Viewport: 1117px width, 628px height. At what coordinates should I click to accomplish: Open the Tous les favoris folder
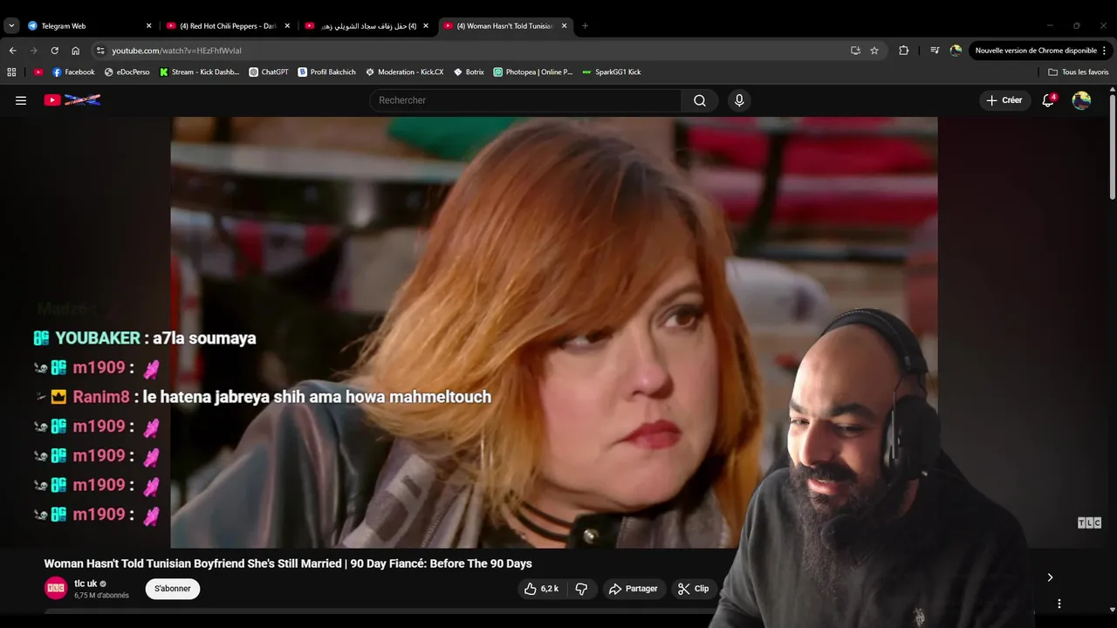[1079, 72]
